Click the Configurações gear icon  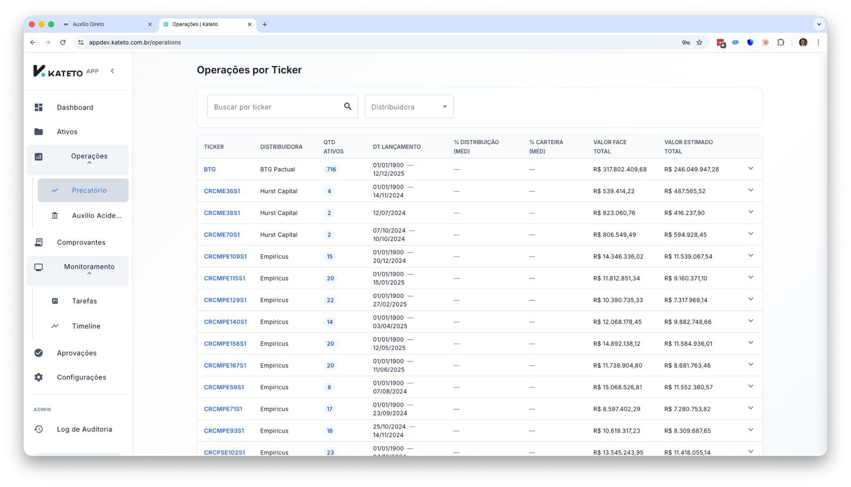pos(39,377)
